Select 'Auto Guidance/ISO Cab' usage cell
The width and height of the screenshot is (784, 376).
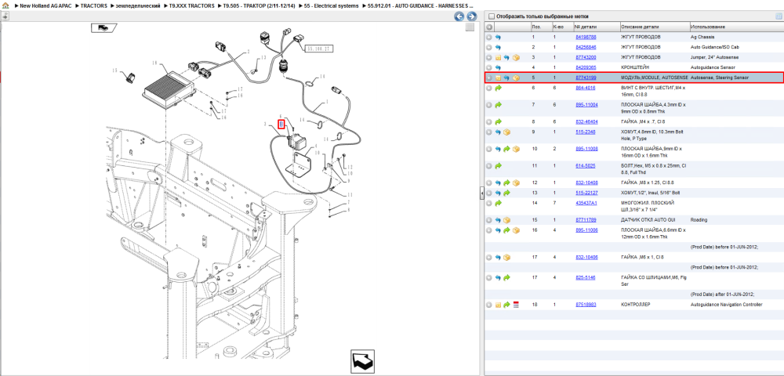[x=714, y=48]
